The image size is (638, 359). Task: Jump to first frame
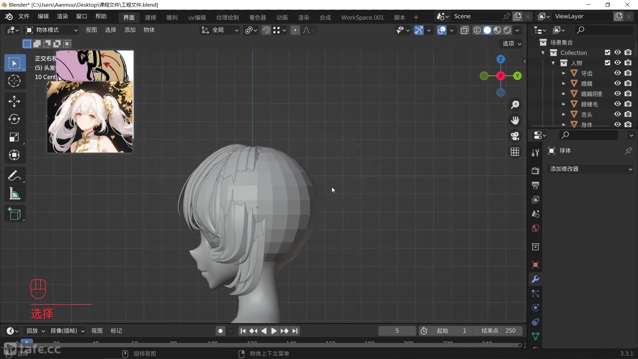click(243, 331)
